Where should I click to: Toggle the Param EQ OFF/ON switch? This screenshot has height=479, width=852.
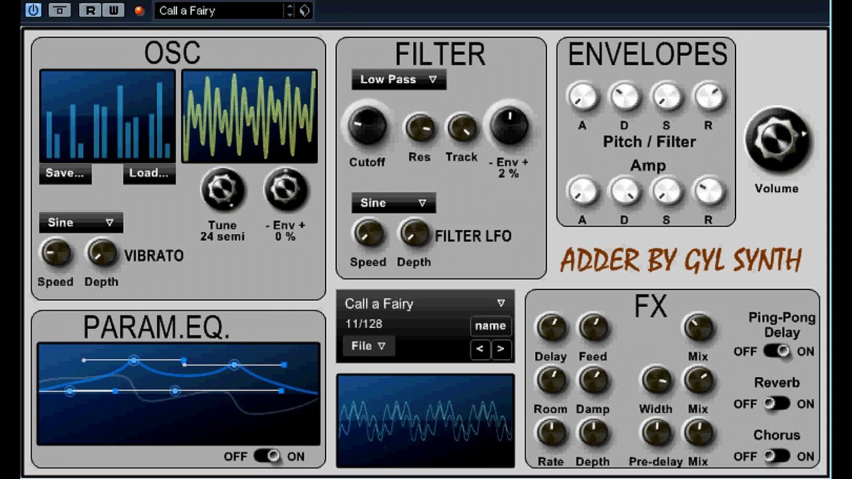(x=268, y=456)
